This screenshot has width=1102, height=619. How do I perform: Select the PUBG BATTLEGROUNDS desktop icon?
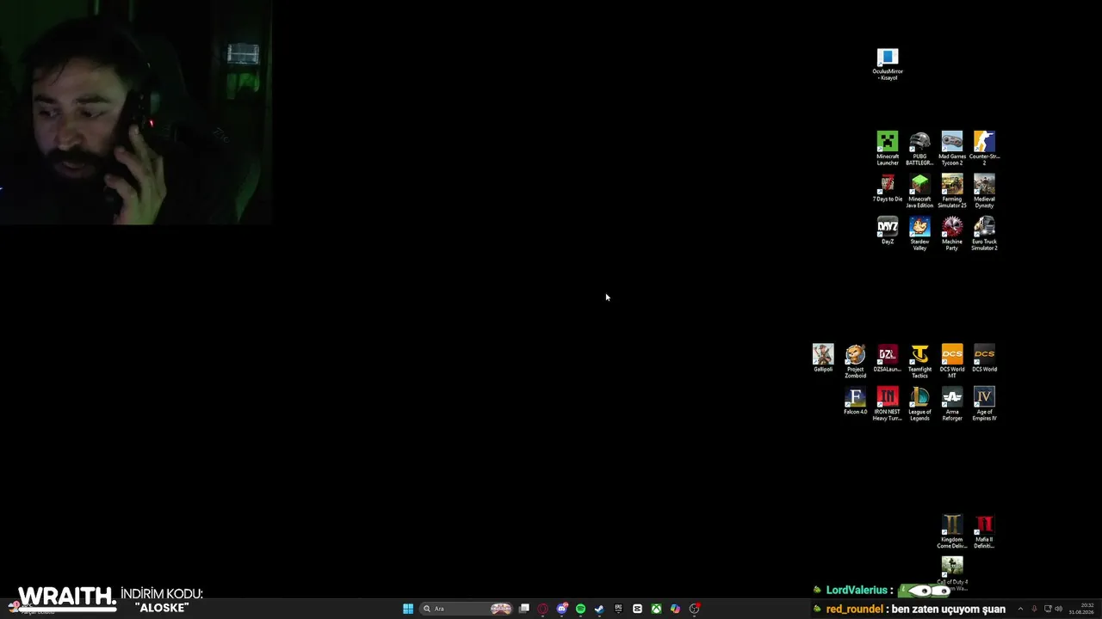[x=919, y=148]
